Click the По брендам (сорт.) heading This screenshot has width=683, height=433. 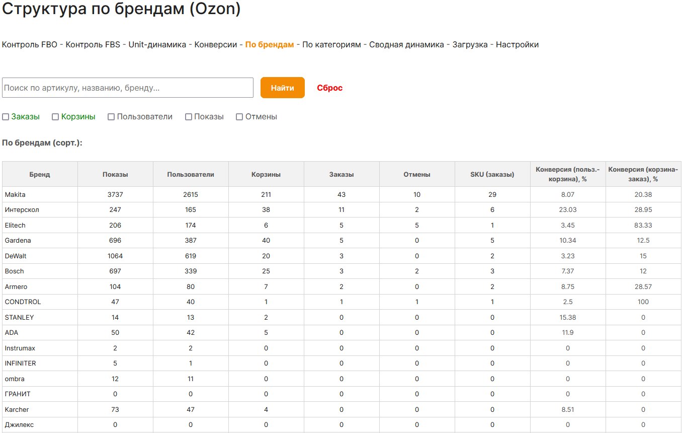(x=42, y=143)
